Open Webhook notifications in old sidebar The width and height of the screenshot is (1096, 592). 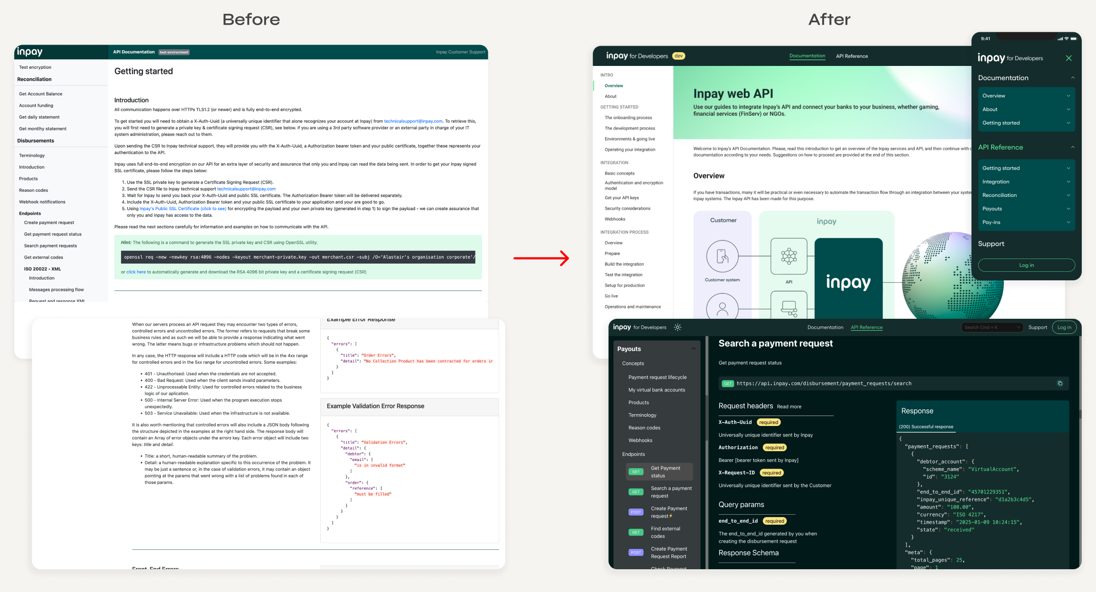click(x=42, y=202)
